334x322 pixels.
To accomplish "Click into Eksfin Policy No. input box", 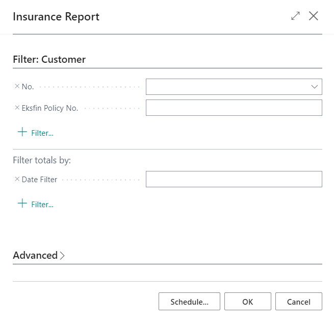I will 234,108.
